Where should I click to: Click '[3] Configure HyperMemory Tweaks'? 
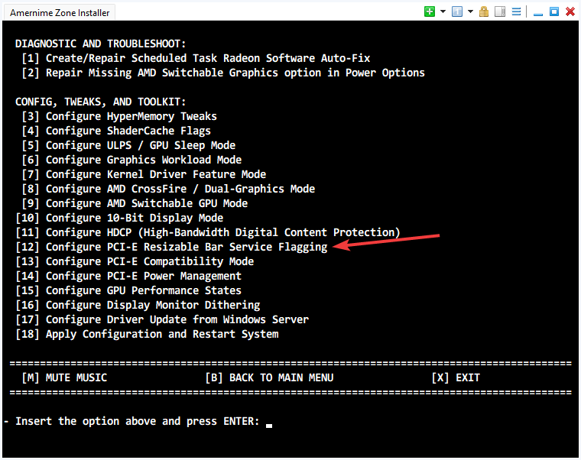pos(119,117)
